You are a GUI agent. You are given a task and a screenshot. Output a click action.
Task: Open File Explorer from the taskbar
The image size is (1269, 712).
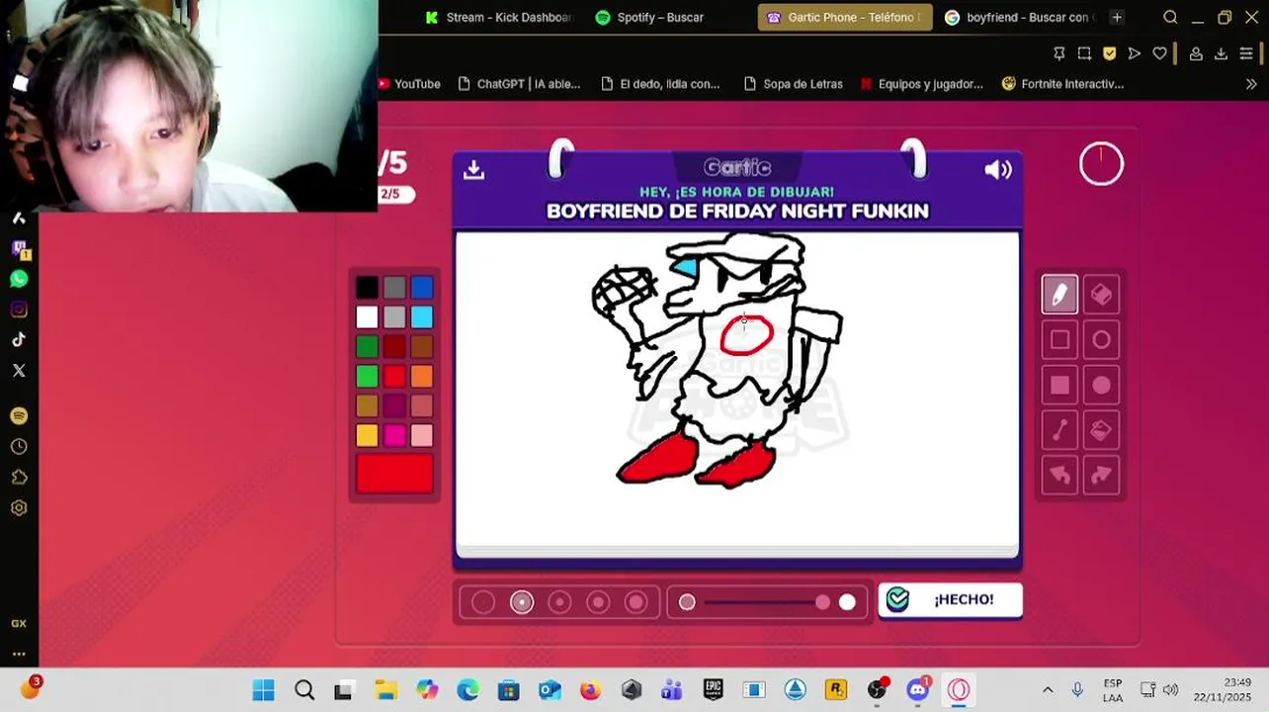385,690
